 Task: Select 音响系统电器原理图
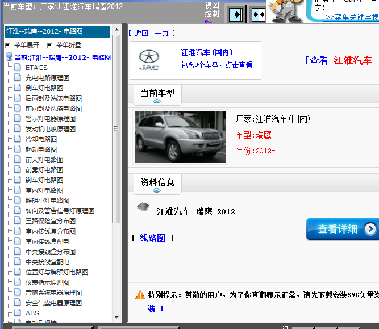53,293
